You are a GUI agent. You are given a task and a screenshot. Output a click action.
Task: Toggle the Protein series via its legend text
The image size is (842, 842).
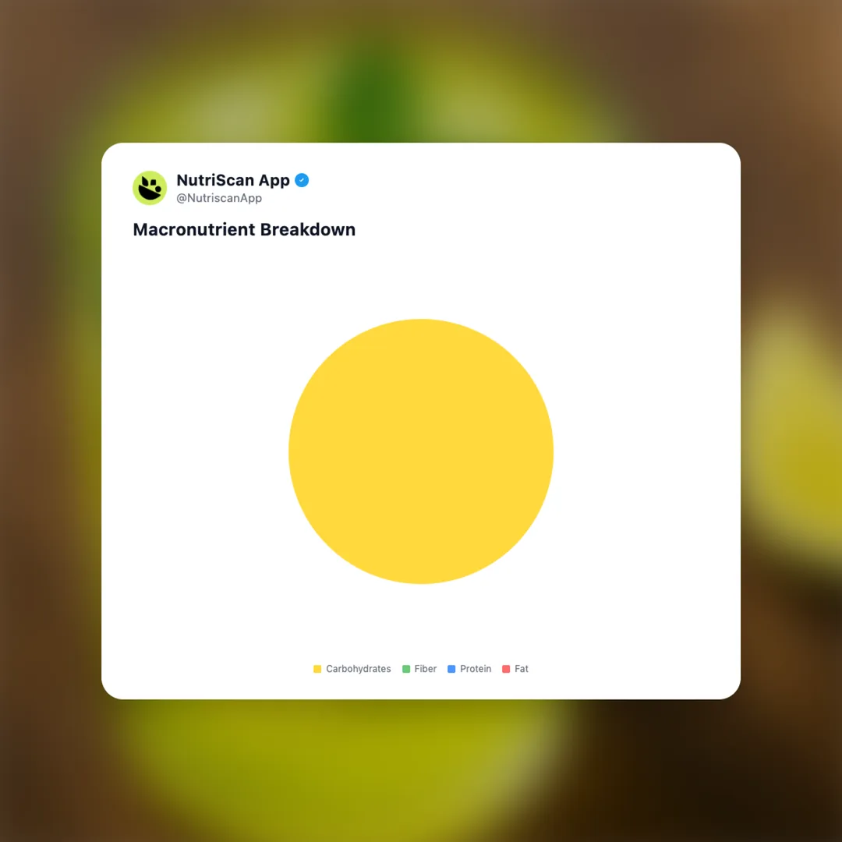(476, 669)
